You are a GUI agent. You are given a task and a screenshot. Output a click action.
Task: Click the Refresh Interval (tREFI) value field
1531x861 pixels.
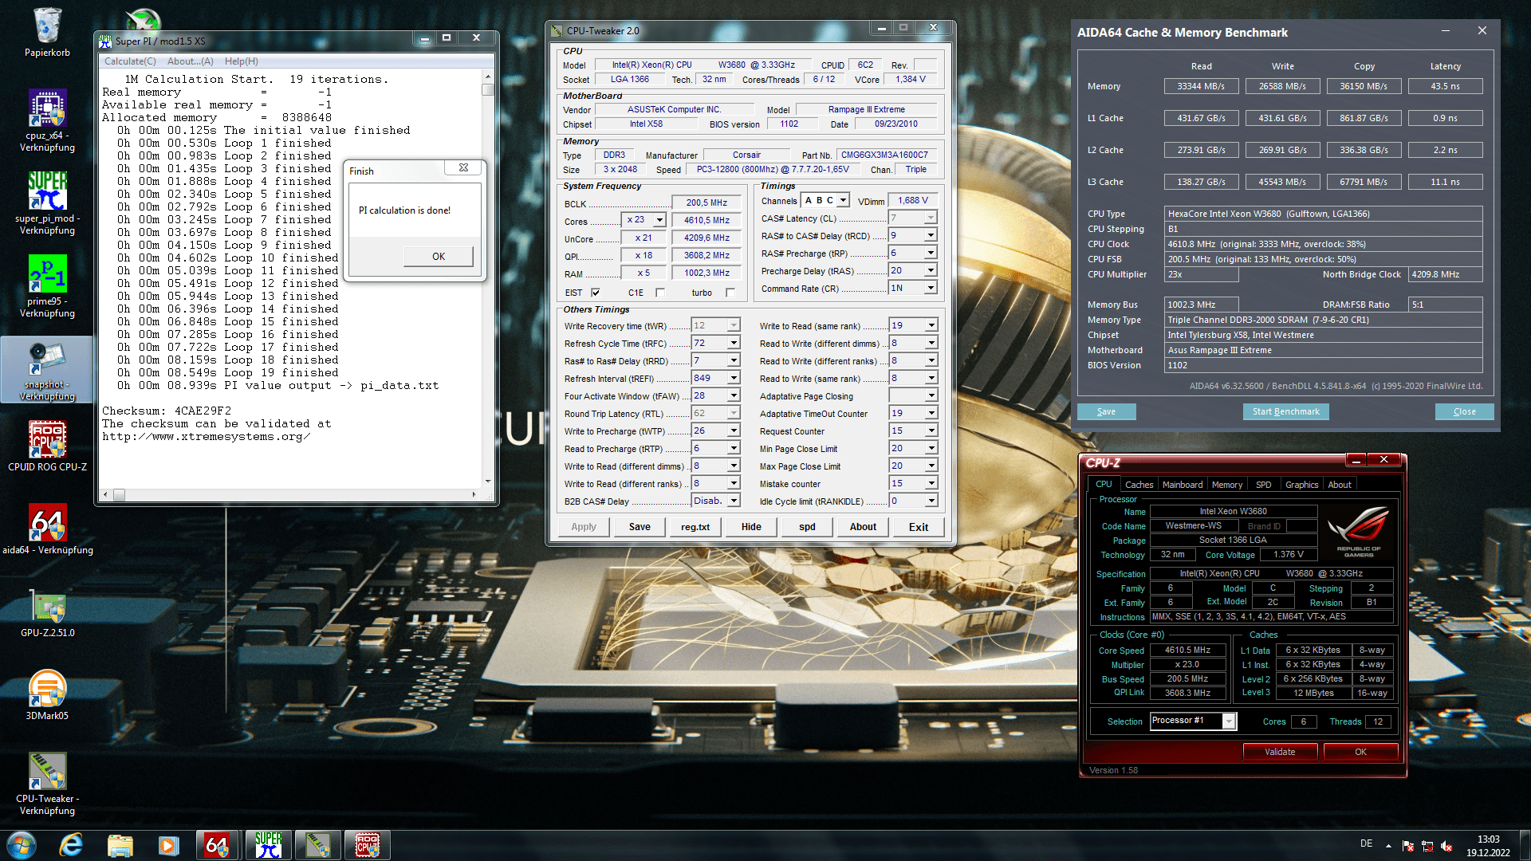click(710, 378)
